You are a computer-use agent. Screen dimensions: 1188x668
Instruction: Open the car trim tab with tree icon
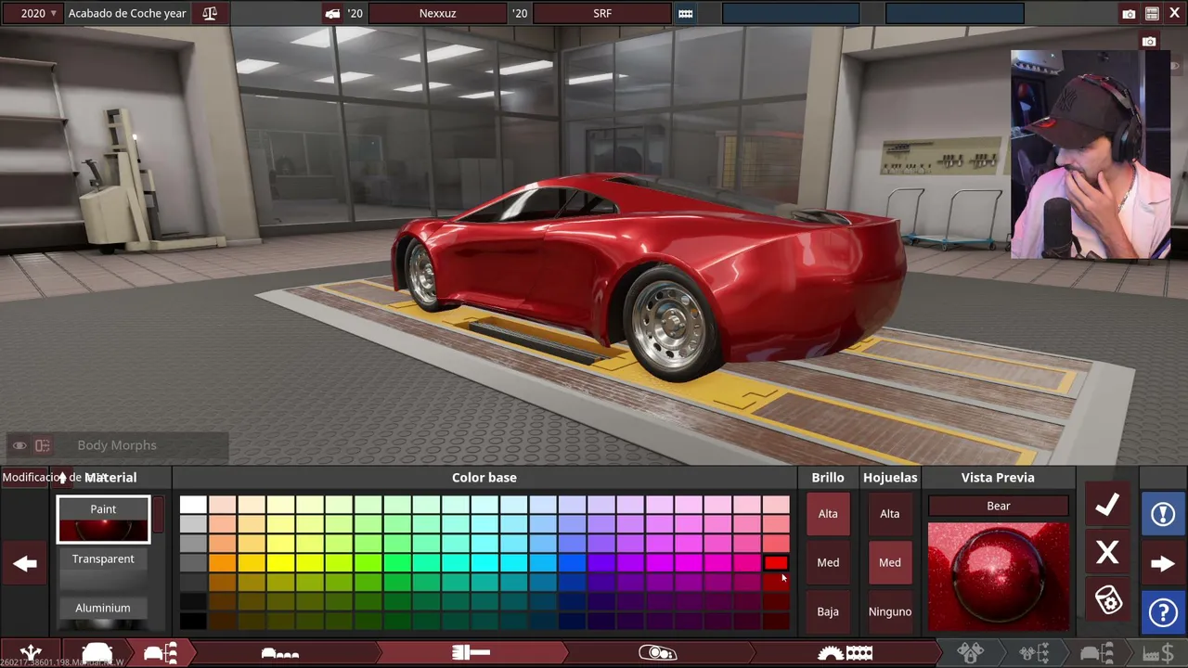click(161, 653)
